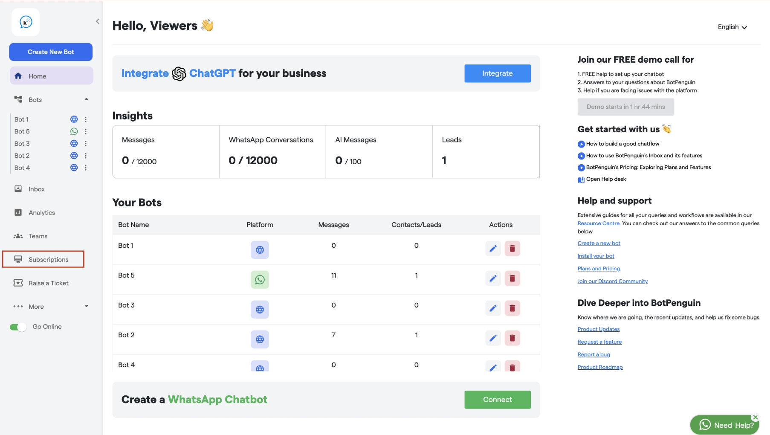
Task: Delete Bot 1 with trash icon
Action: [512, 249]
